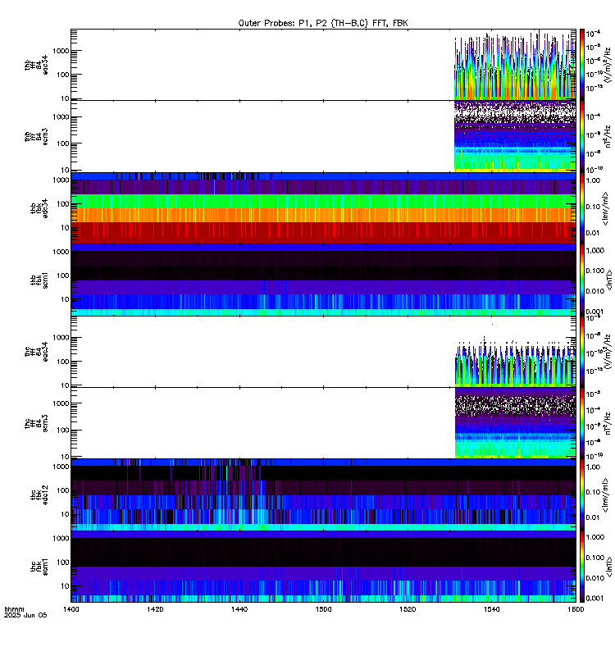Click the thc fbk edc12 filter bank spectrogram
Screen dimensions: 615x656
(x=323, y=495)
